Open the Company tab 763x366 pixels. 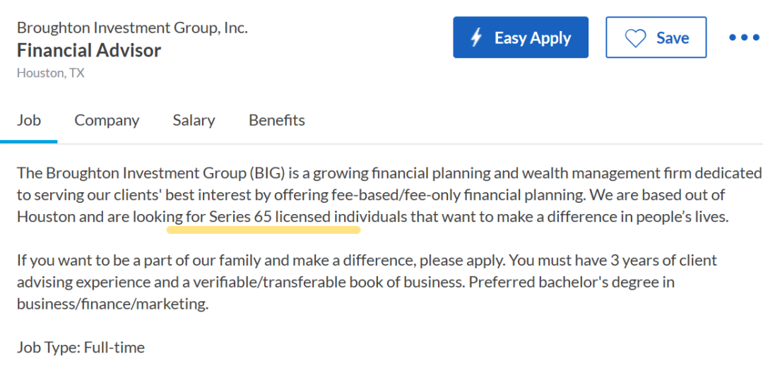[107, 120]
